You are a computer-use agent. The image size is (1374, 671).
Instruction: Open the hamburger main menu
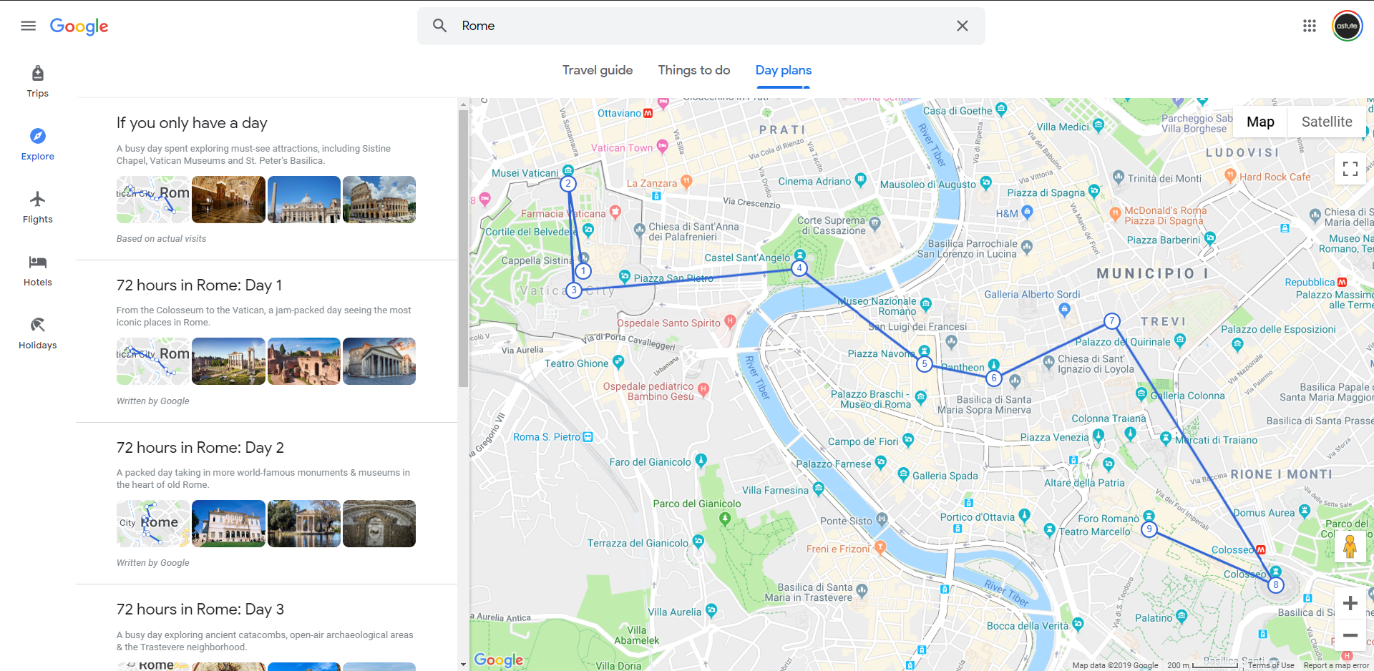click(28, 26)
